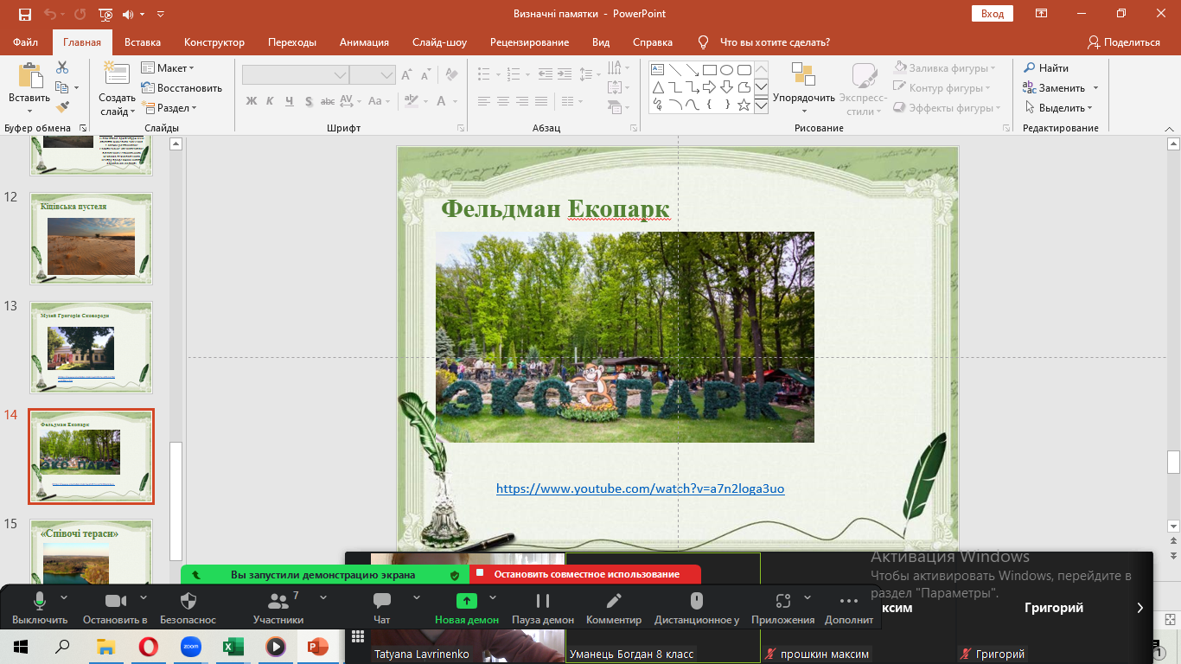Open the Файл menu tab
1181x664 pixels.
pos(26,42)
